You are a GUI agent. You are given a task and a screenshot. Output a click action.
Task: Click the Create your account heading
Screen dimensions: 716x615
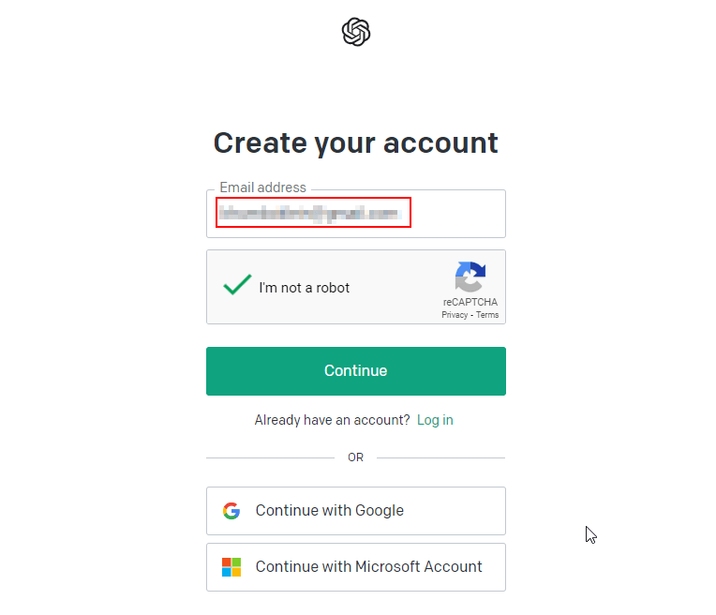tap(356, 143)
